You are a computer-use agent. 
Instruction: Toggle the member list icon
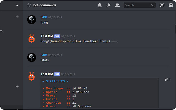(117, 5)
